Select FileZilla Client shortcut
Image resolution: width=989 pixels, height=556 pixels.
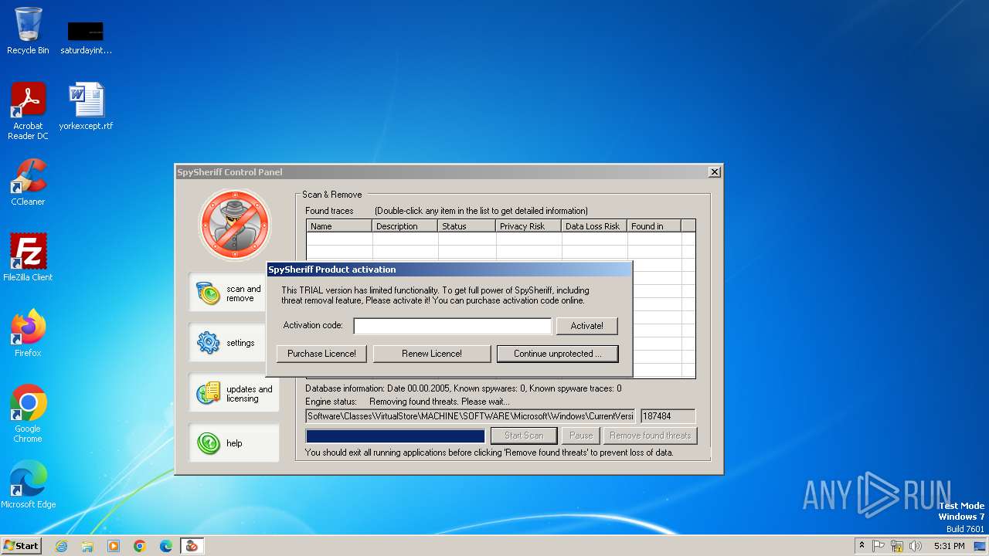pyautogui.click(x=28, y=258)
